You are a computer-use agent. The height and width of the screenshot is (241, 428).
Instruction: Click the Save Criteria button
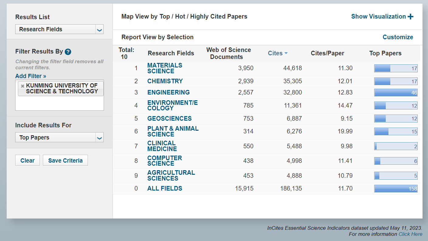65,160
